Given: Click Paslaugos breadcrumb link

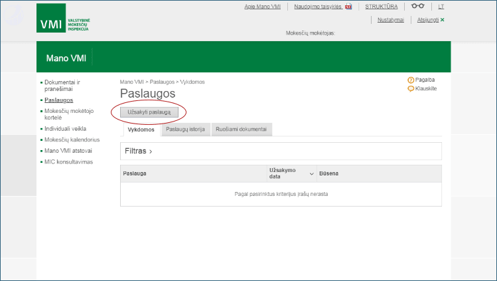Looking at the screenshot, I should [x=162, y=82].
